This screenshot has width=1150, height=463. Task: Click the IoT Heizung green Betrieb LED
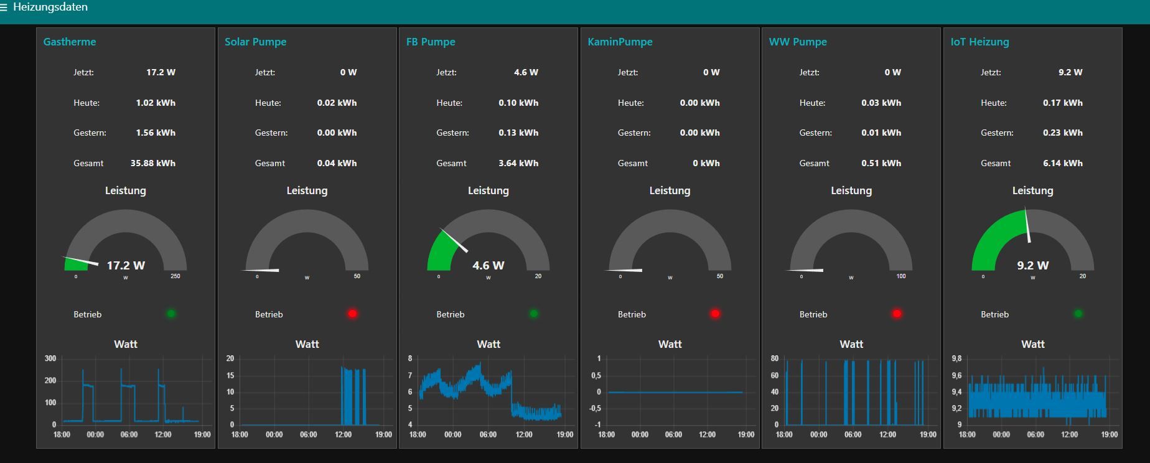point(1078,314)
